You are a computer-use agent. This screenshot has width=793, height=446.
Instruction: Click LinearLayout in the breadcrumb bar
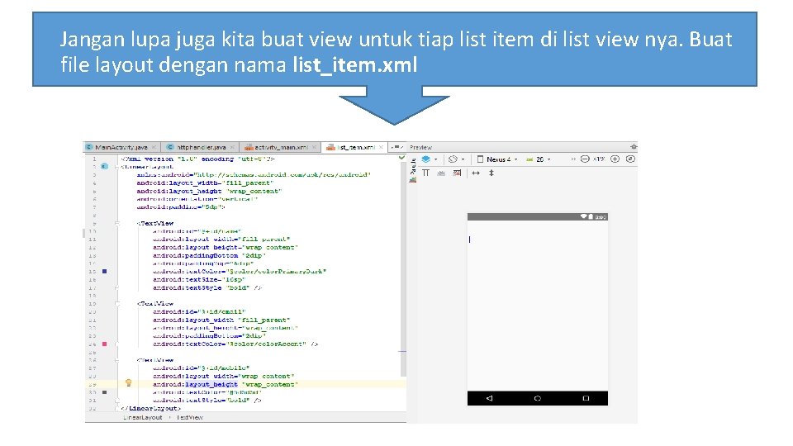click(143, 418)
